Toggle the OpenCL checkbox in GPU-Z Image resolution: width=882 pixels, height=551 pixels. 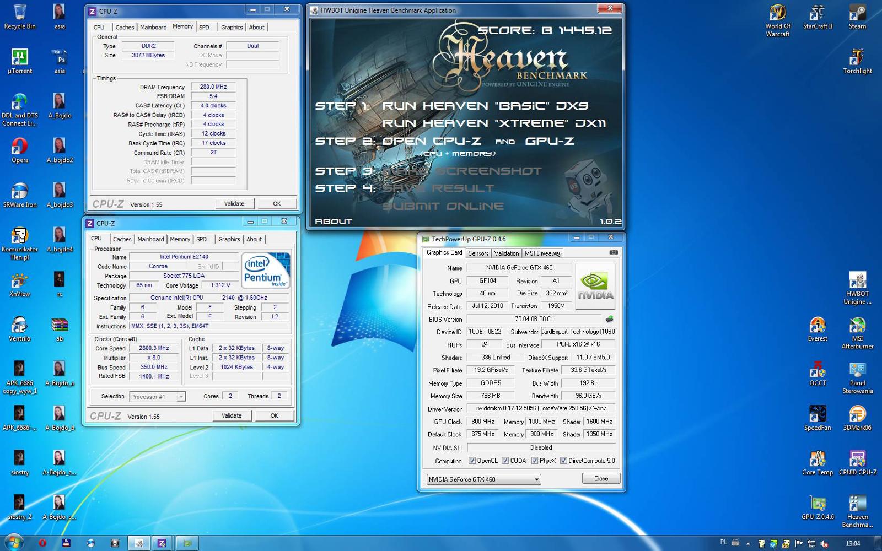[472, 461]
